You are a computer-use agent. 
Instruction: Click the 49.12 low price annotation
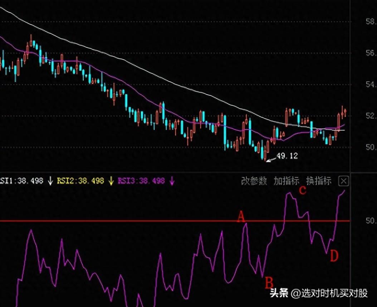tap(286, 156)
